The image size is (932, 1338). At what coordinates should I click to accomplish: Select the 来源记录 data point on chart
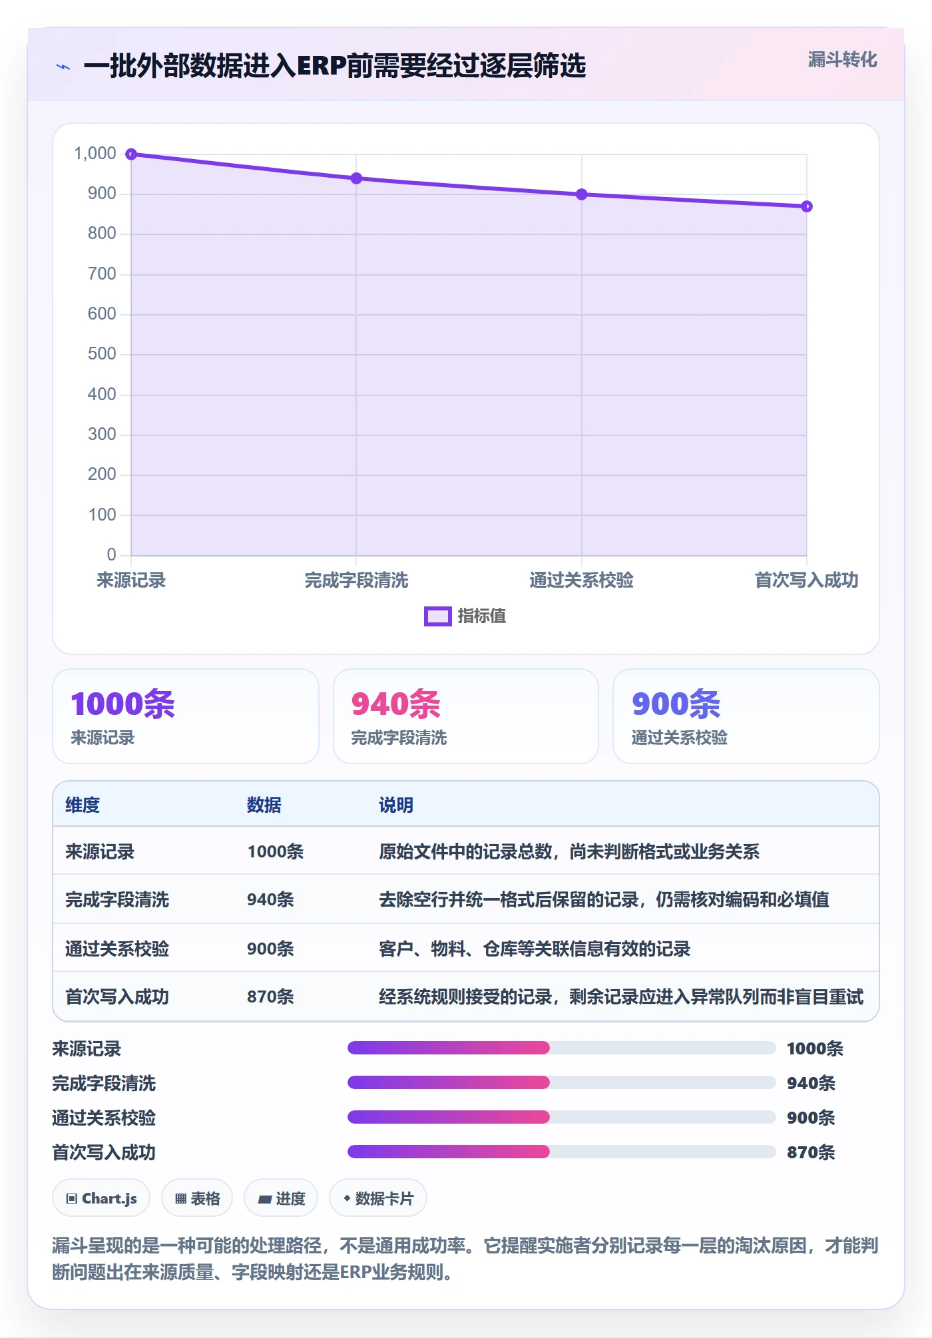[x=131, y=154]
